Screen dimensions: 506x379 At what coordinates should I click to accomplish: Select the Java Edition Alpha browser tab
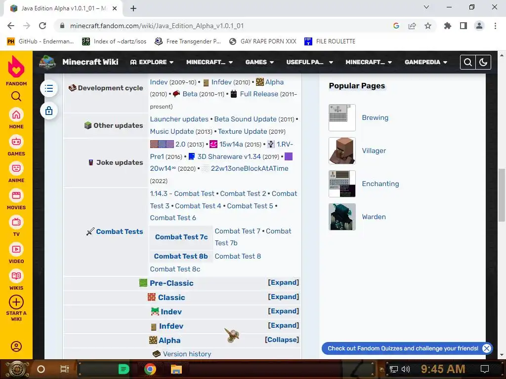tap(63, 9)
